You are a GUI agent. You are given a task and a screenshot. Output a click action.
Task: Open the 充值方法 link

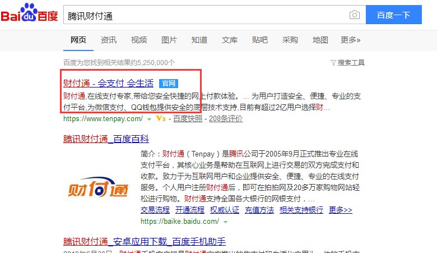pyautogui.click(x=259, y=210)
